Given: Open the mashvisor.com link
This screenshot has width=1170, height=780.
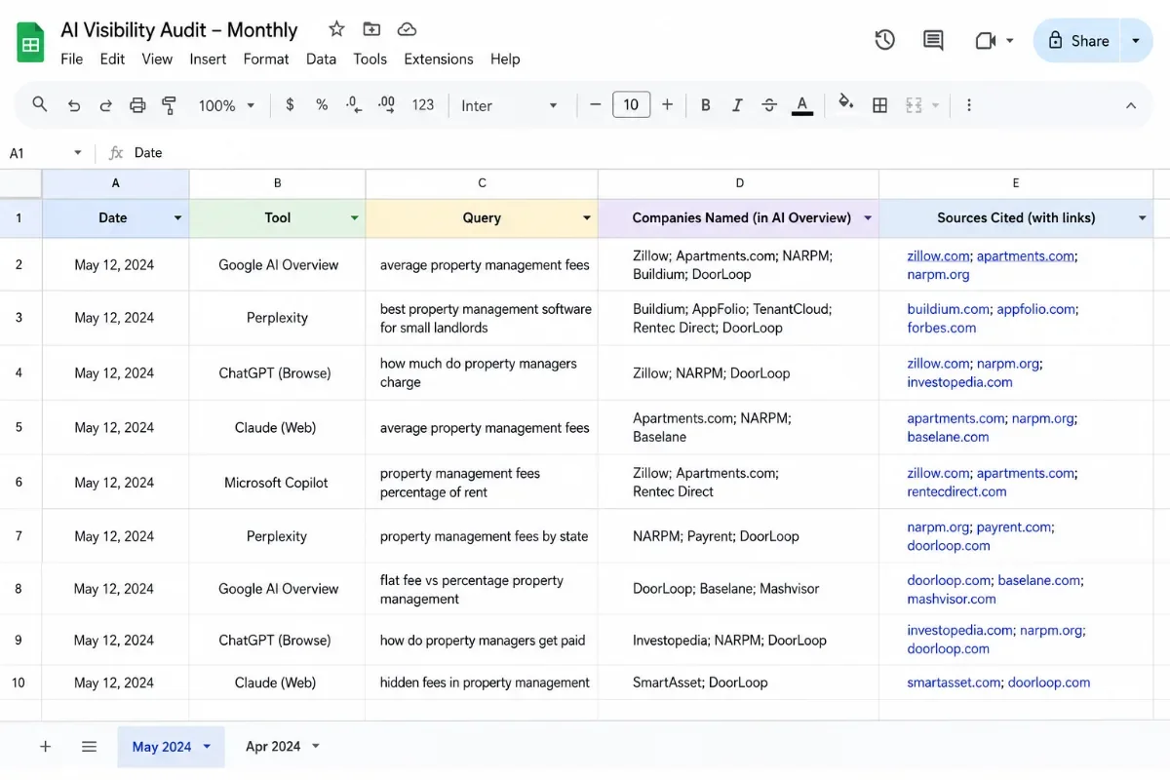Looking at the screenshot, I should [952, 599].
